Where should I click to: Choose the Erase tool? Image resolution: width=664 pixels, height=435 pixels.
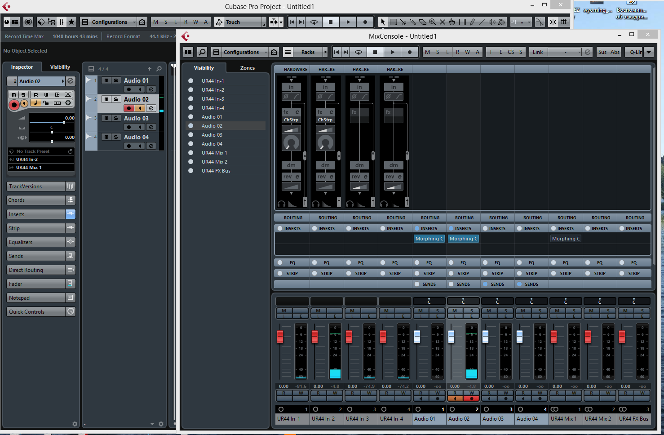click(423, 22)
